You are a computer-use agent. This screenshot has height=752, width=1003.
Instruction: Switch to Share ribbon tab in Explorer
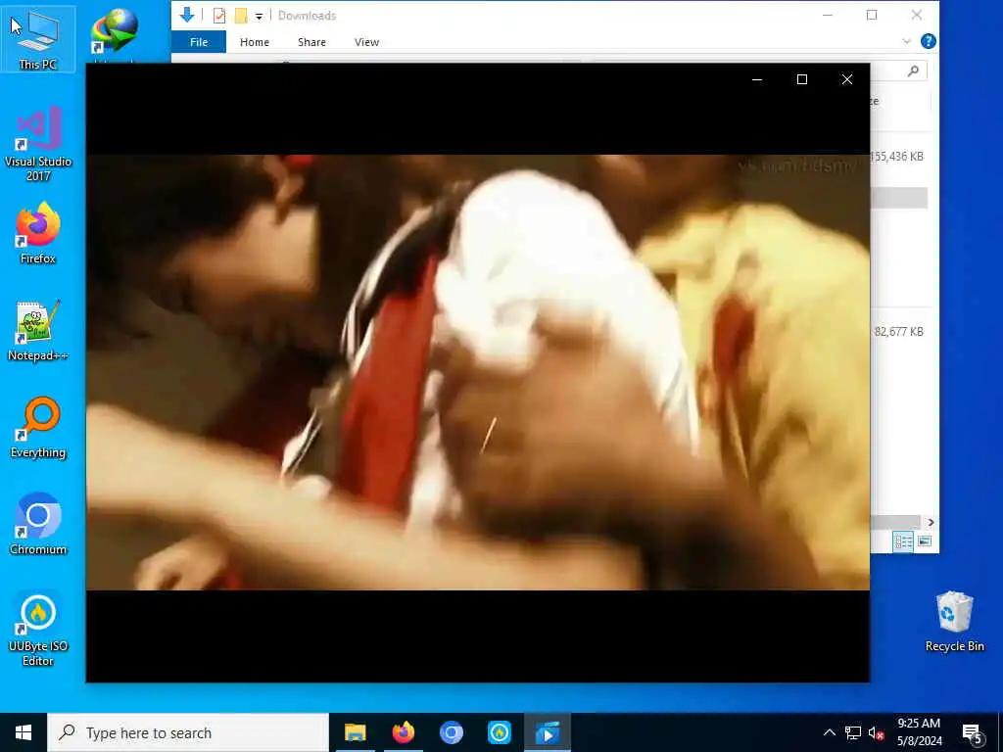[311, 41]
